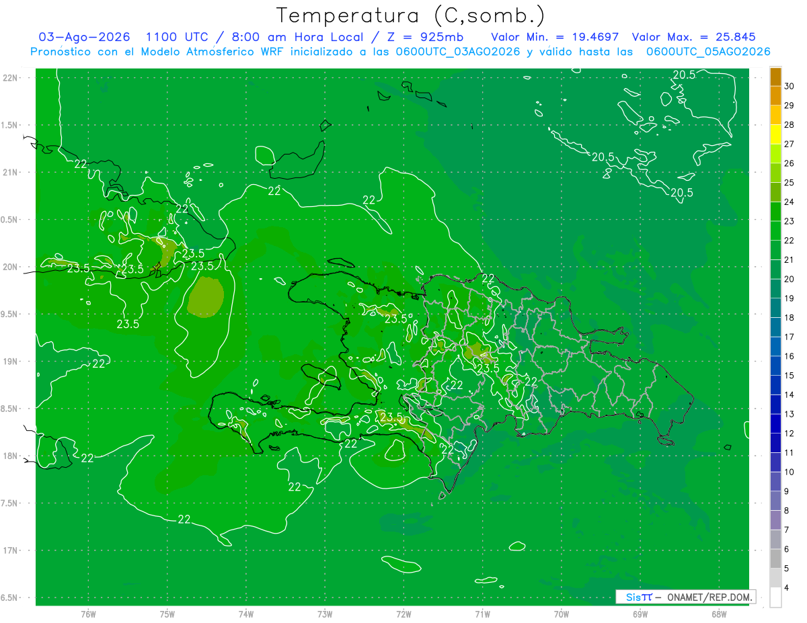
Task: Click the color scale value '28'
Action: click(x=789, y=124)
